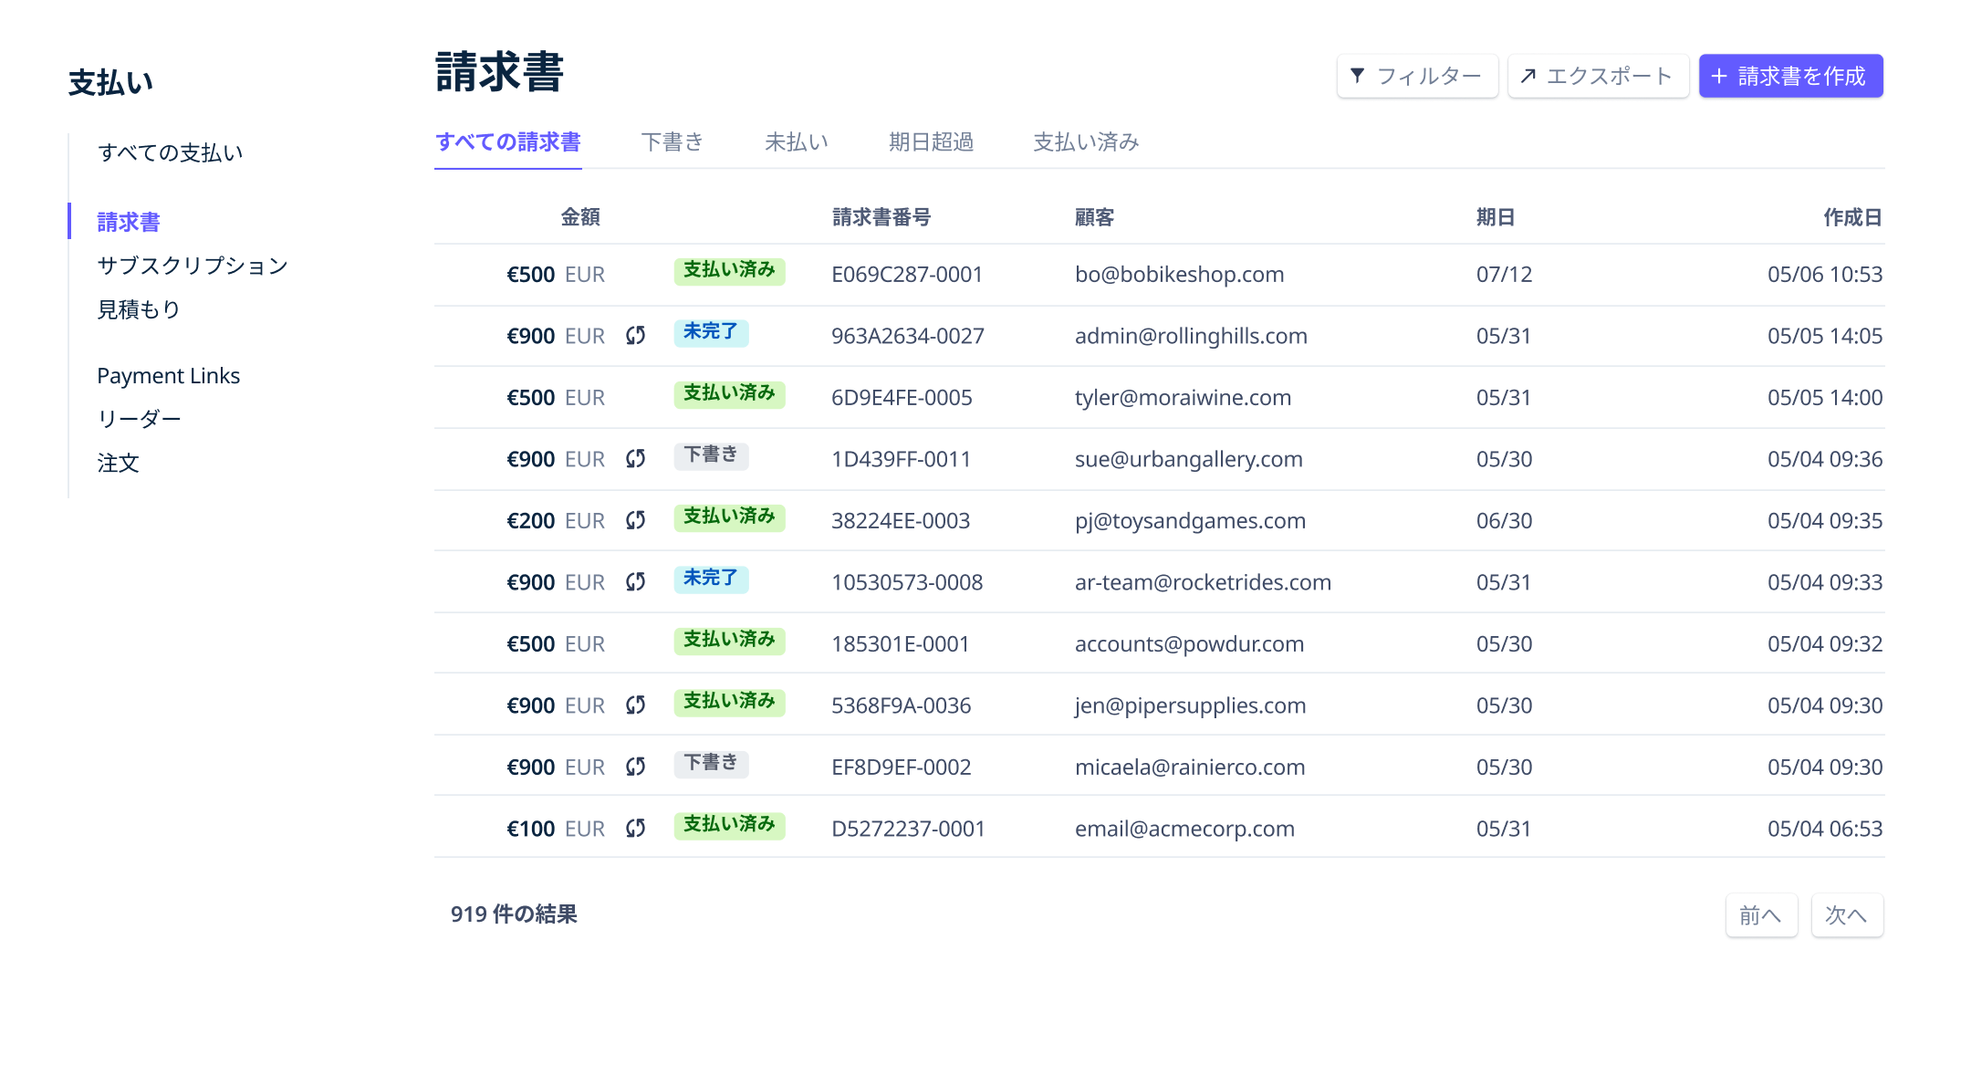
Task: Open the 支払い済み paid tab
Action: pyautogui.click(x=1086, y=142)
